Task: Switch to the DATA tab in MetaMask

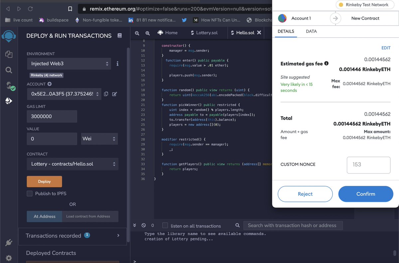Action: pos(311,31)
